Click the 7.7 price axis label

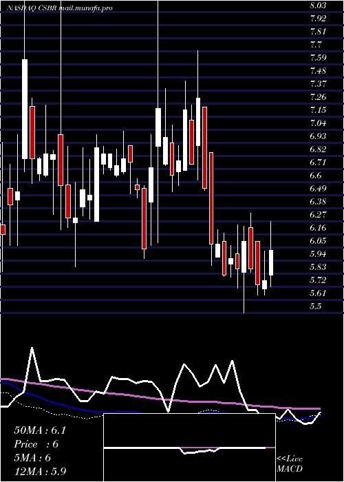[x=317, y=45]
